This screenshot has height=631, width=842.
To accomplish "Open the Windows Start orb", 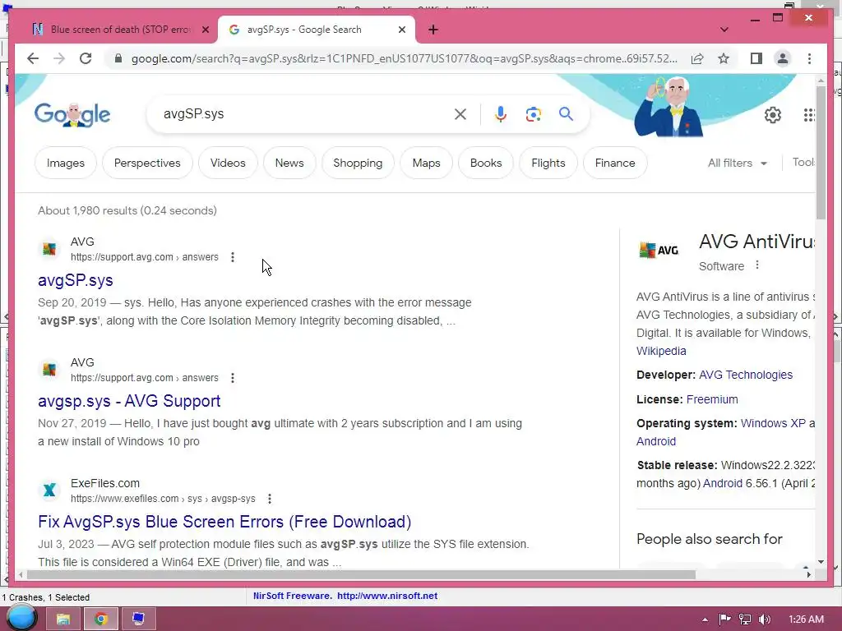I will coord(21,619).
